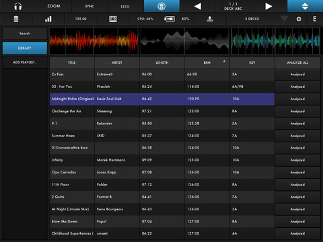Click BPM value 123.58
Screen dimensions: 323x242
coord(193,124)
